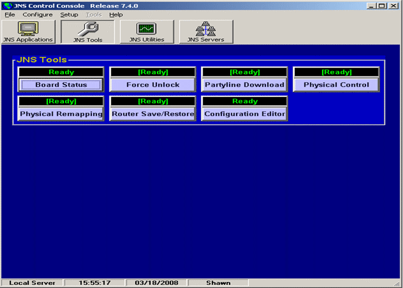Open JNS Utilities oscilloscope button
Viewport: 403px width, 288px height.
click(x=147, y=32)
